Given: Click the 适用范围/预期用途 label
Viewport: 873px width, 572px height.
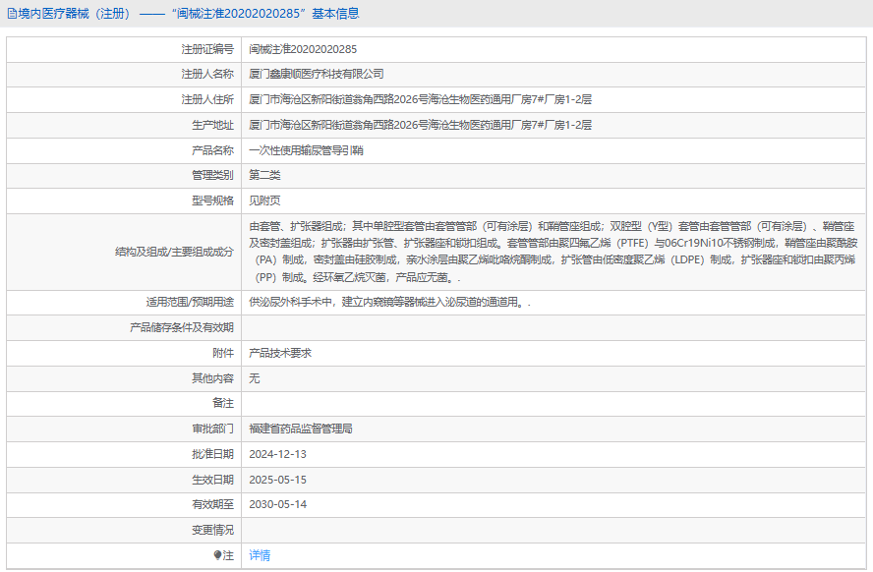Looking at the screenshot, I should pos(190,302).
